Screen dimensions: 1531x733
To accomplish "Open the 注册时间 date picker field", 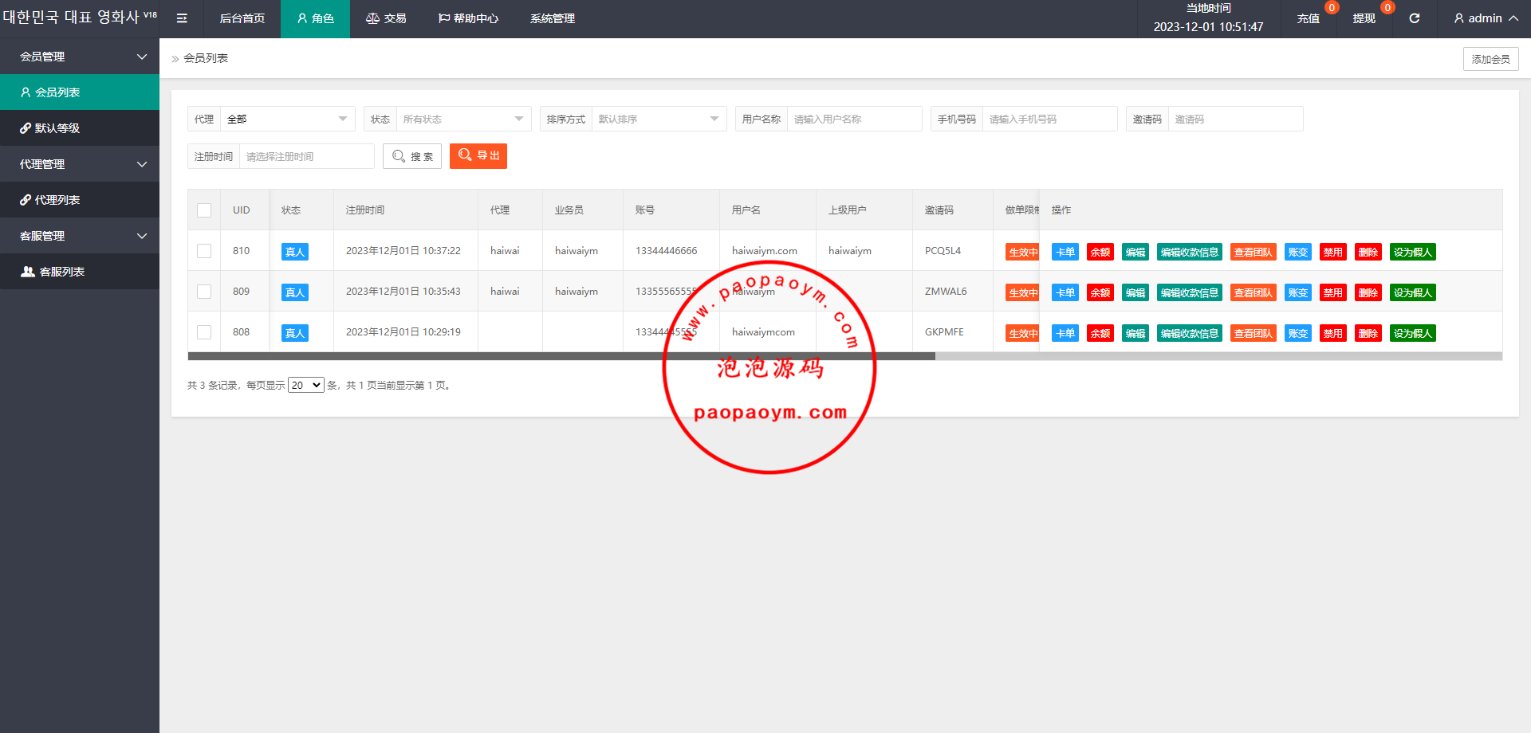I will (x=306, y=156).
